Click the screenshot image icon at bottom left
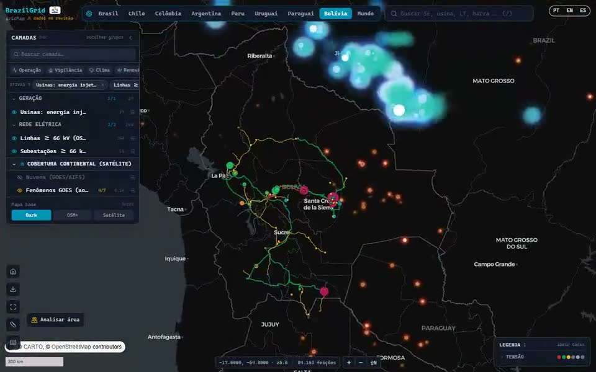Screen dimensions: 596x372 coord(13,342)
